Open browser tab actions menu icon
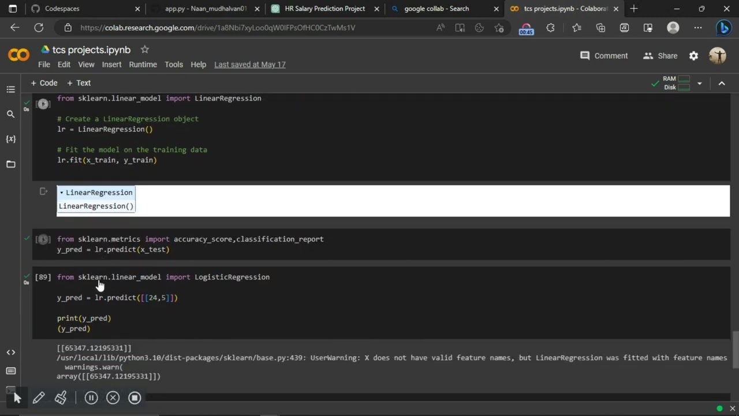739x416 pixels. click(x=13, y=9)
